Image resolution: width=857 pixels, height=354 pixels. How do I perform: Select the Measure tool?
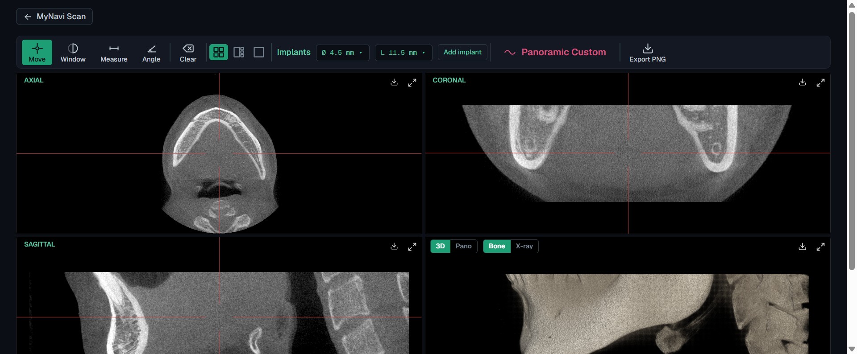pos(114,53)
